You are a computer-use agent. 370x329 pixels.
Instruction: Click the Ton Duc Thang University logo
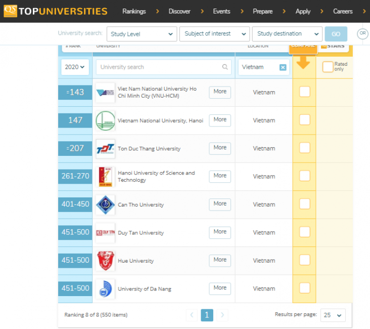pos(105,149)
